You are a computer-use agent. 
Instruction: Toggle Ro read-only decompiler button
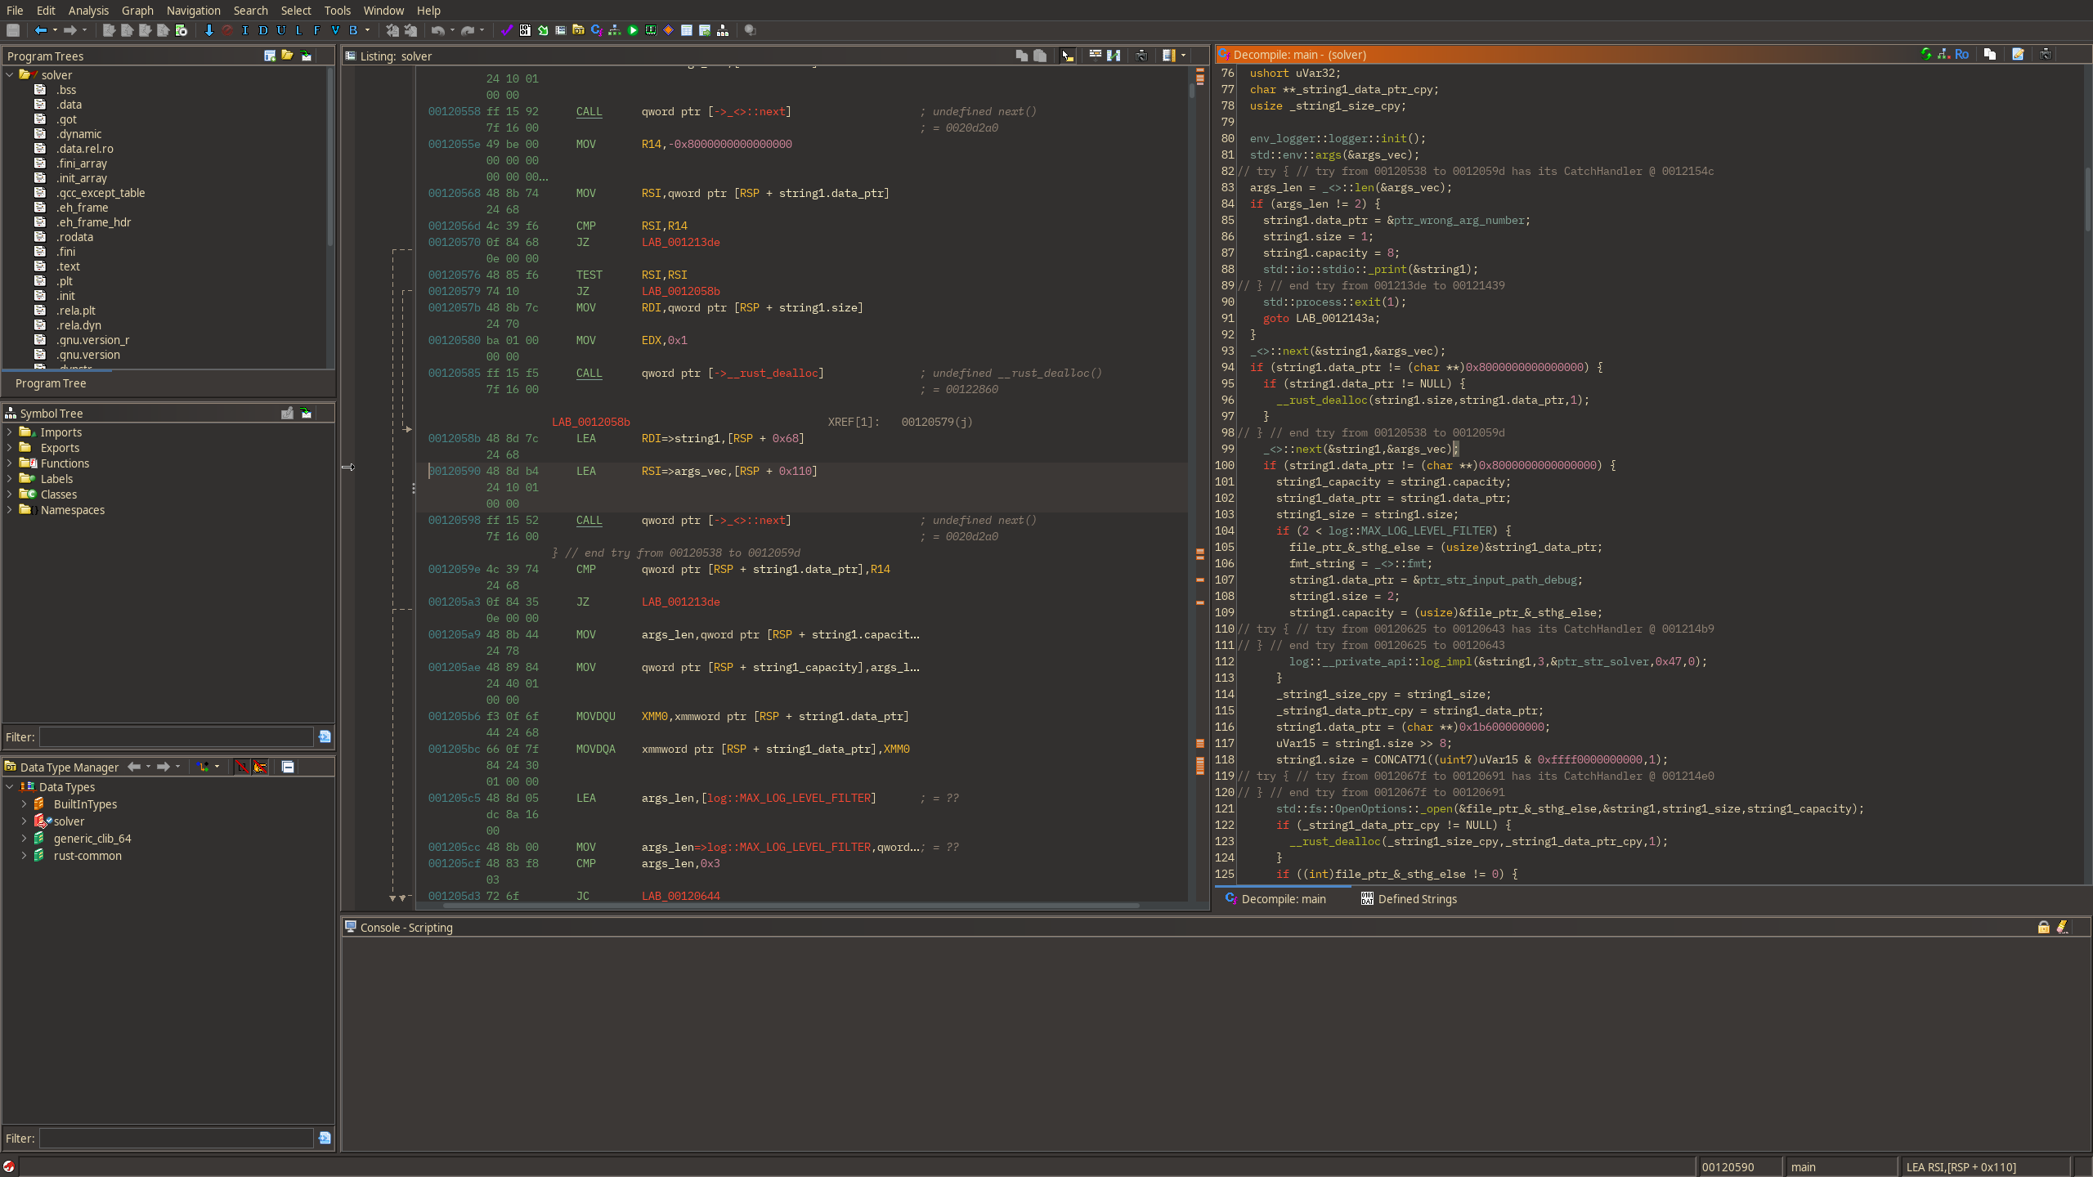pos(1961,55)
